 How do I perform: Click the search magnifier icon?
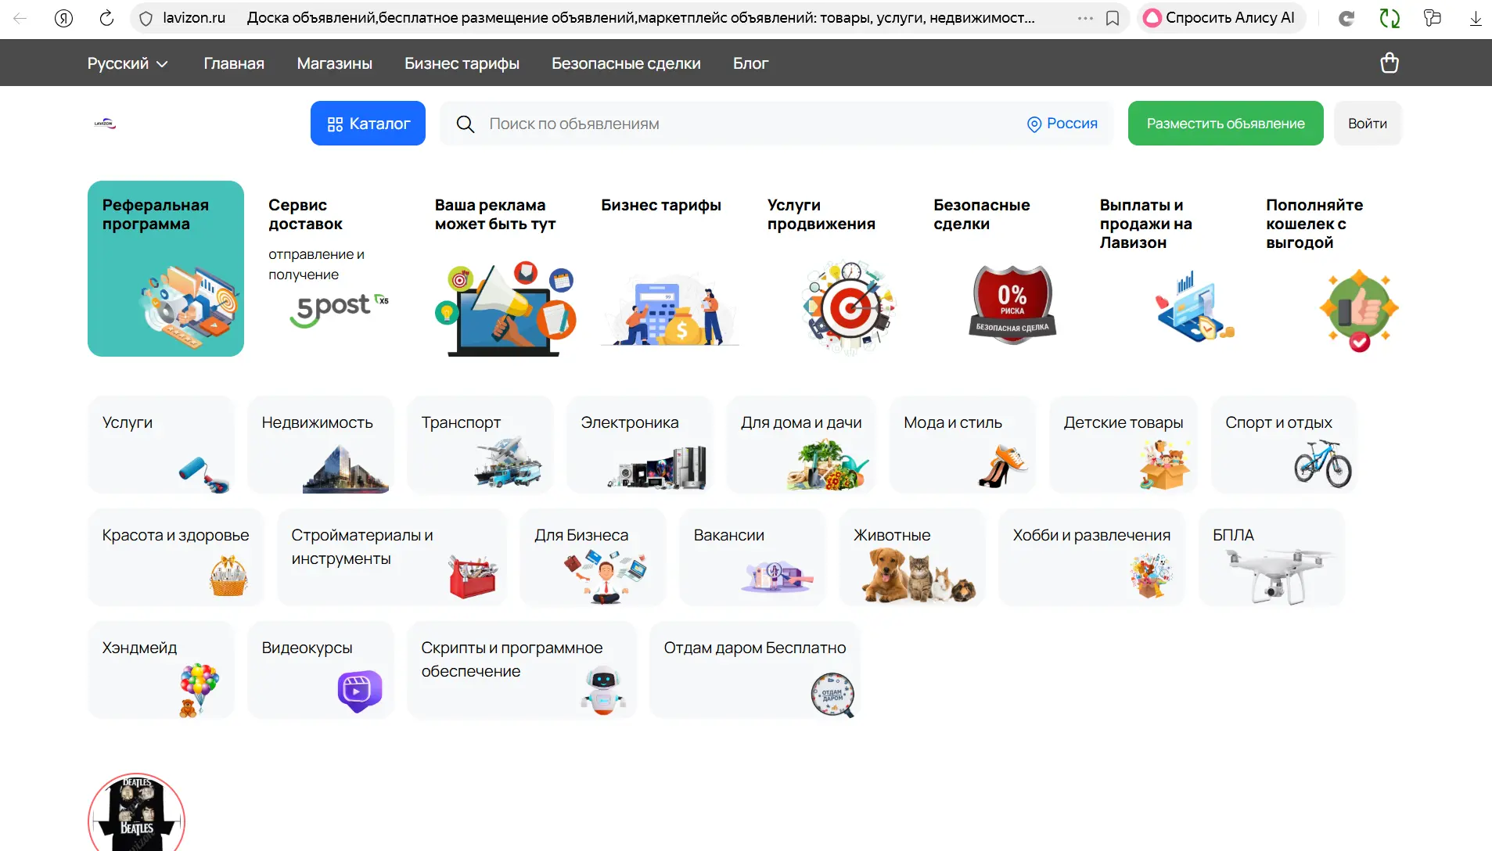[x=466, y=124]
